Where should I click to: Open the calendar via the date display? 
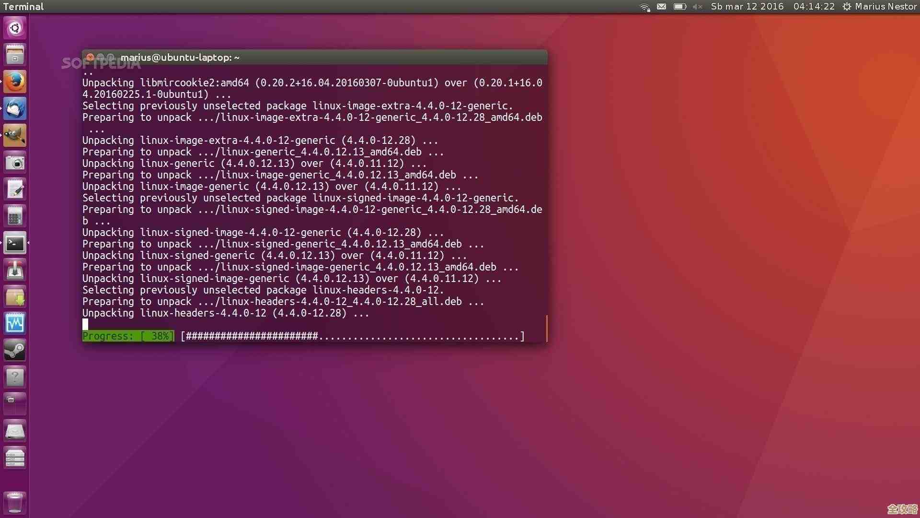coord(747,7)
